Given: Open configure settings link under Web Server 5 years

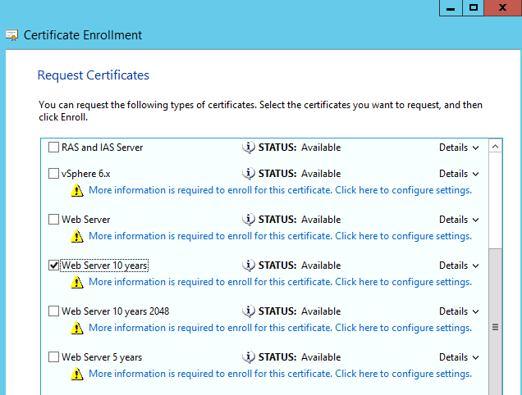Looking at the screenshot, I should point(280,374).
